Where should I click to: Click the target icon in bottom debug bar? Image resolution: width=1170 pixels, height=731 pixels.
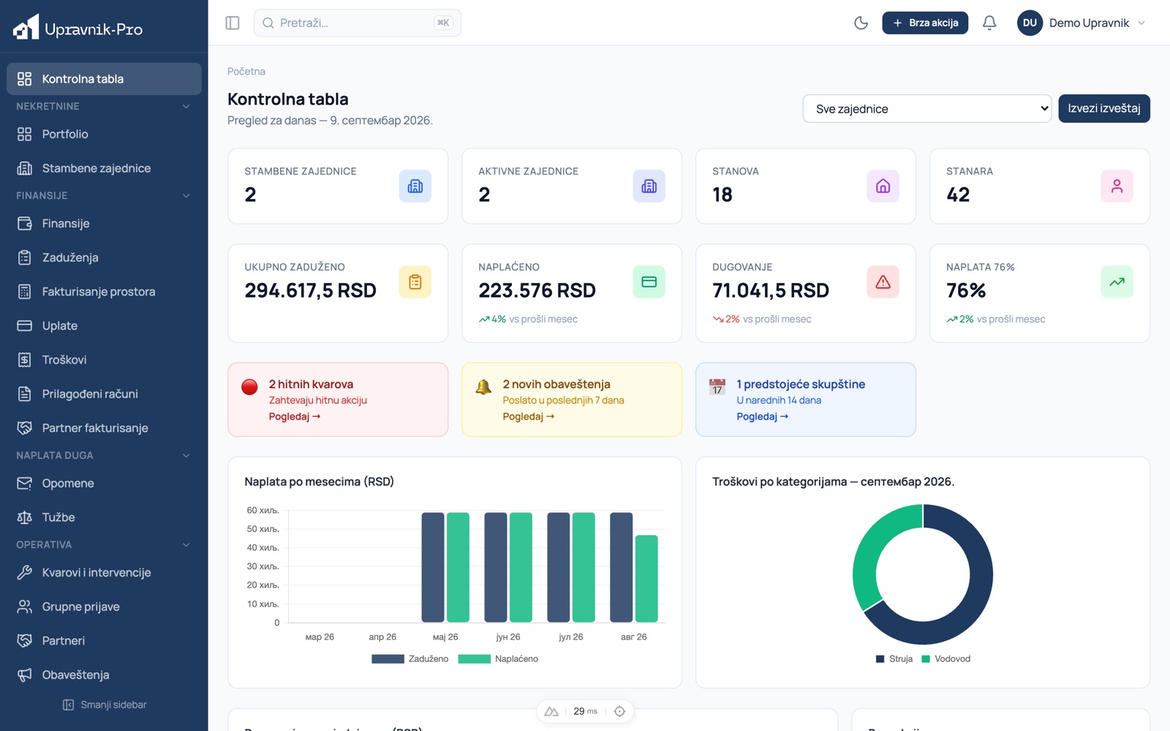[x=620, y=711]
